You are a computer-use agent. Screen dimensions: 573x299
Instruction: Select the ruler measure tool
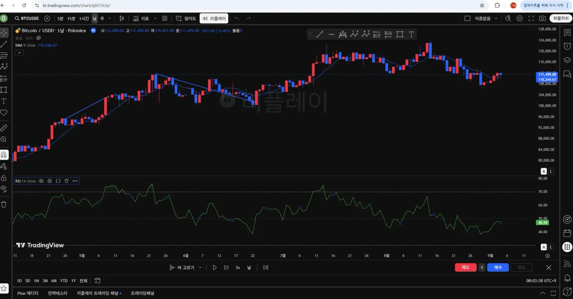pyautogui.click(x=4, y=128)
